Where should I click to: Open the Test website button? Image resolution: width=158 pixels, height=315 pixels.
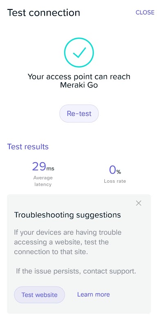[39, 295]
